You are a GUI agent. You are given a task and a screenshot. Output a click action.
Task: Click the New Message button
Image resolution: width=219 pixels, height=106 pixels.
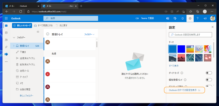click(x=22, y=26)
